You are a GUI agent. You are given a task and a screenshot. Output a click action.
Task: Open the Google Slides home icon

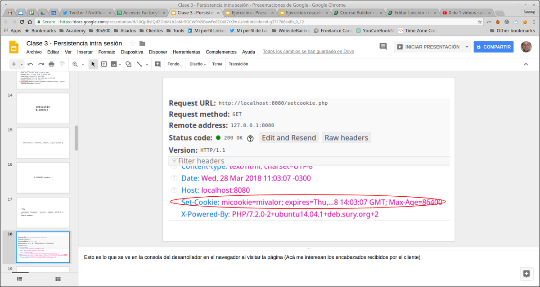point(13,47)
